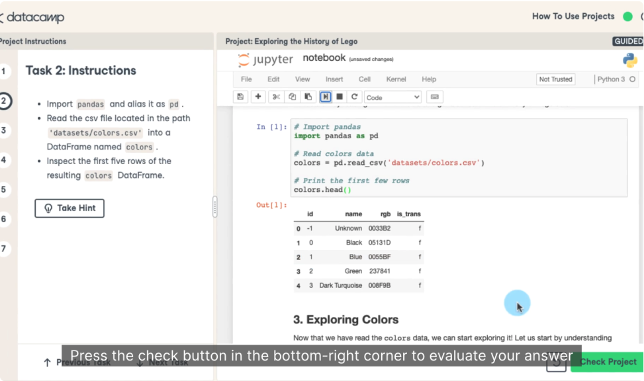
Task: Stop the running kernel with the stop icon
Action: tap(340, 97)
